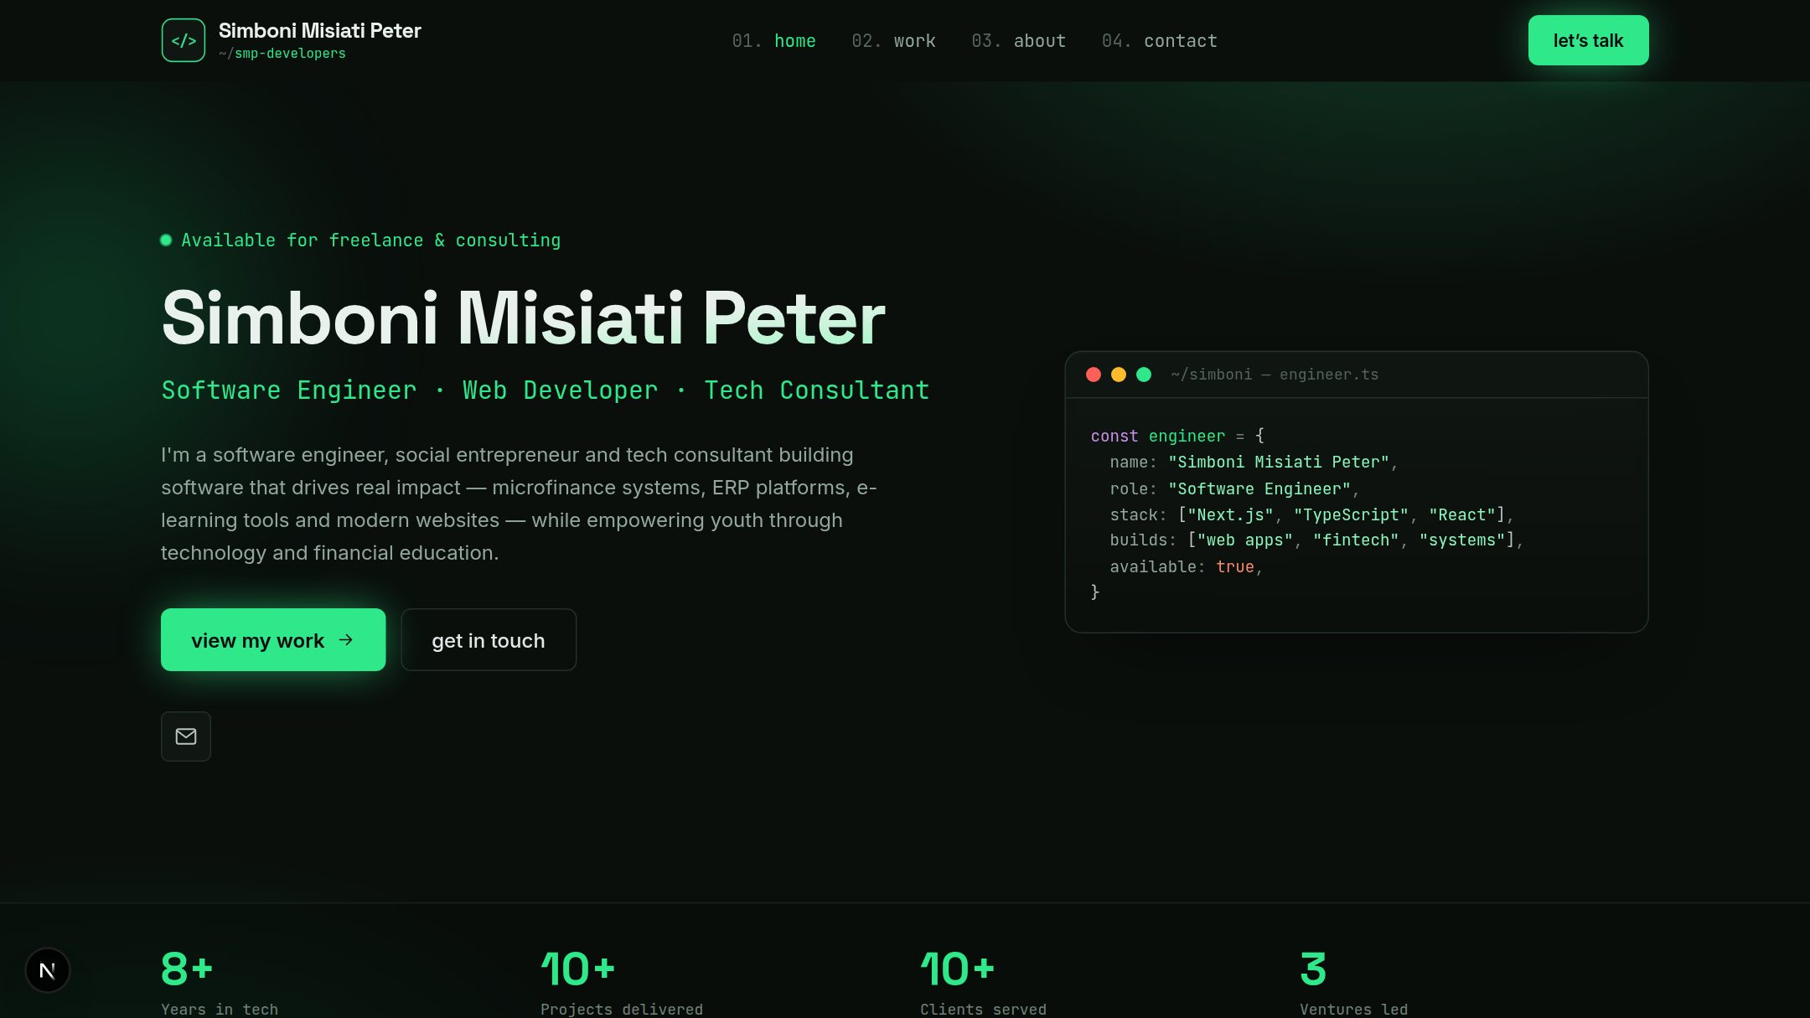Click the available: true code line
This screenshot has width=1810, height=1018.
click(1186, 567)
